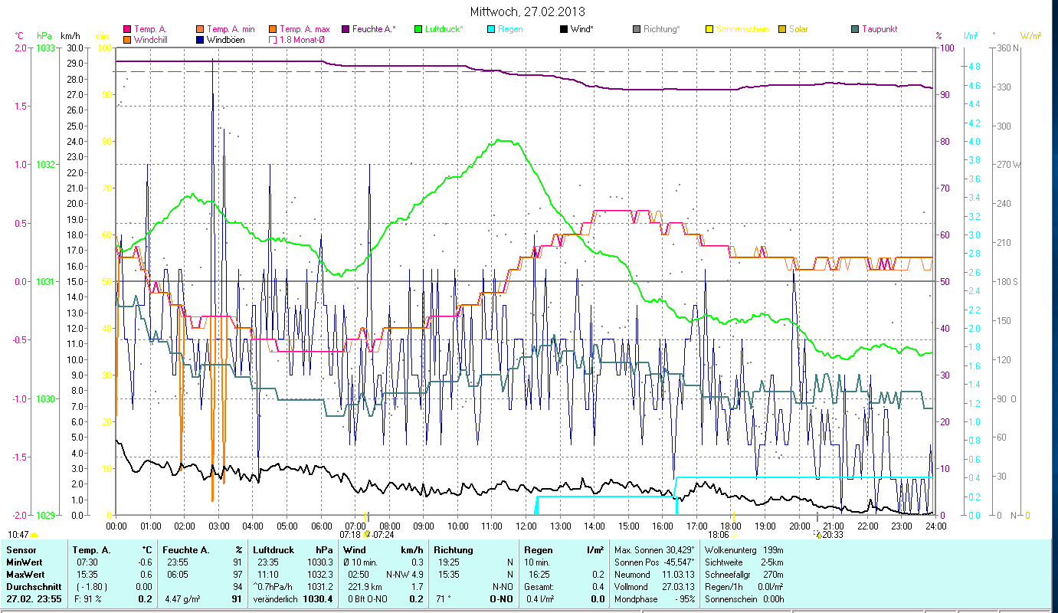Click the Temp. A. max legend label
This screenshot has height=613, width=1058.
click(304, 29)
